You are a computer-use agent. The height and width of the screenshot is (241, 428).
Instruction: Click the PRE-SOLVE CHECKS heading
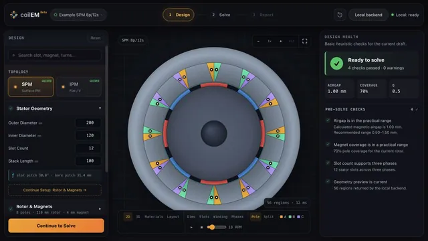click(345, 109)
